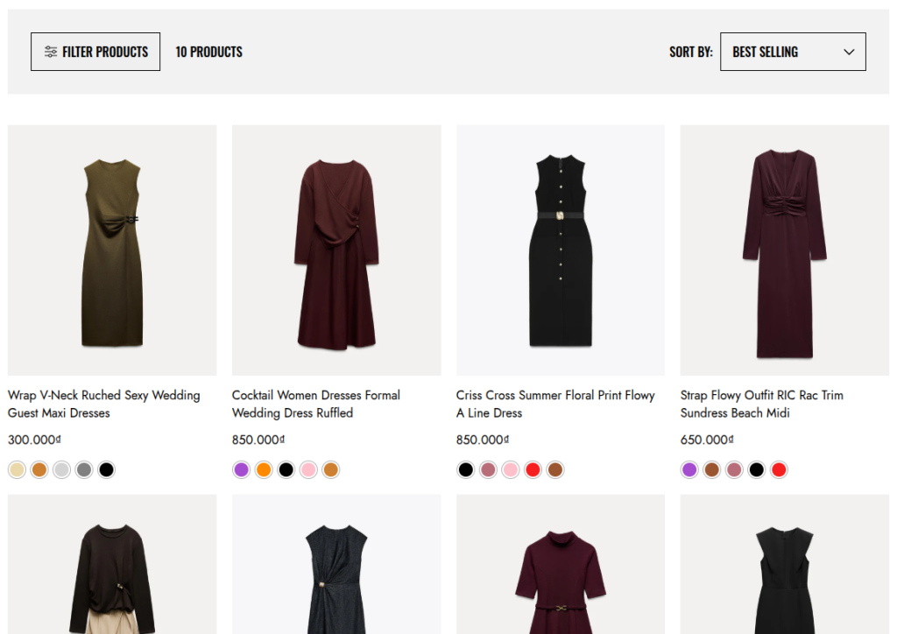
Task: Click the sort dropdown chevron arrow
Action: coord(848,52)
